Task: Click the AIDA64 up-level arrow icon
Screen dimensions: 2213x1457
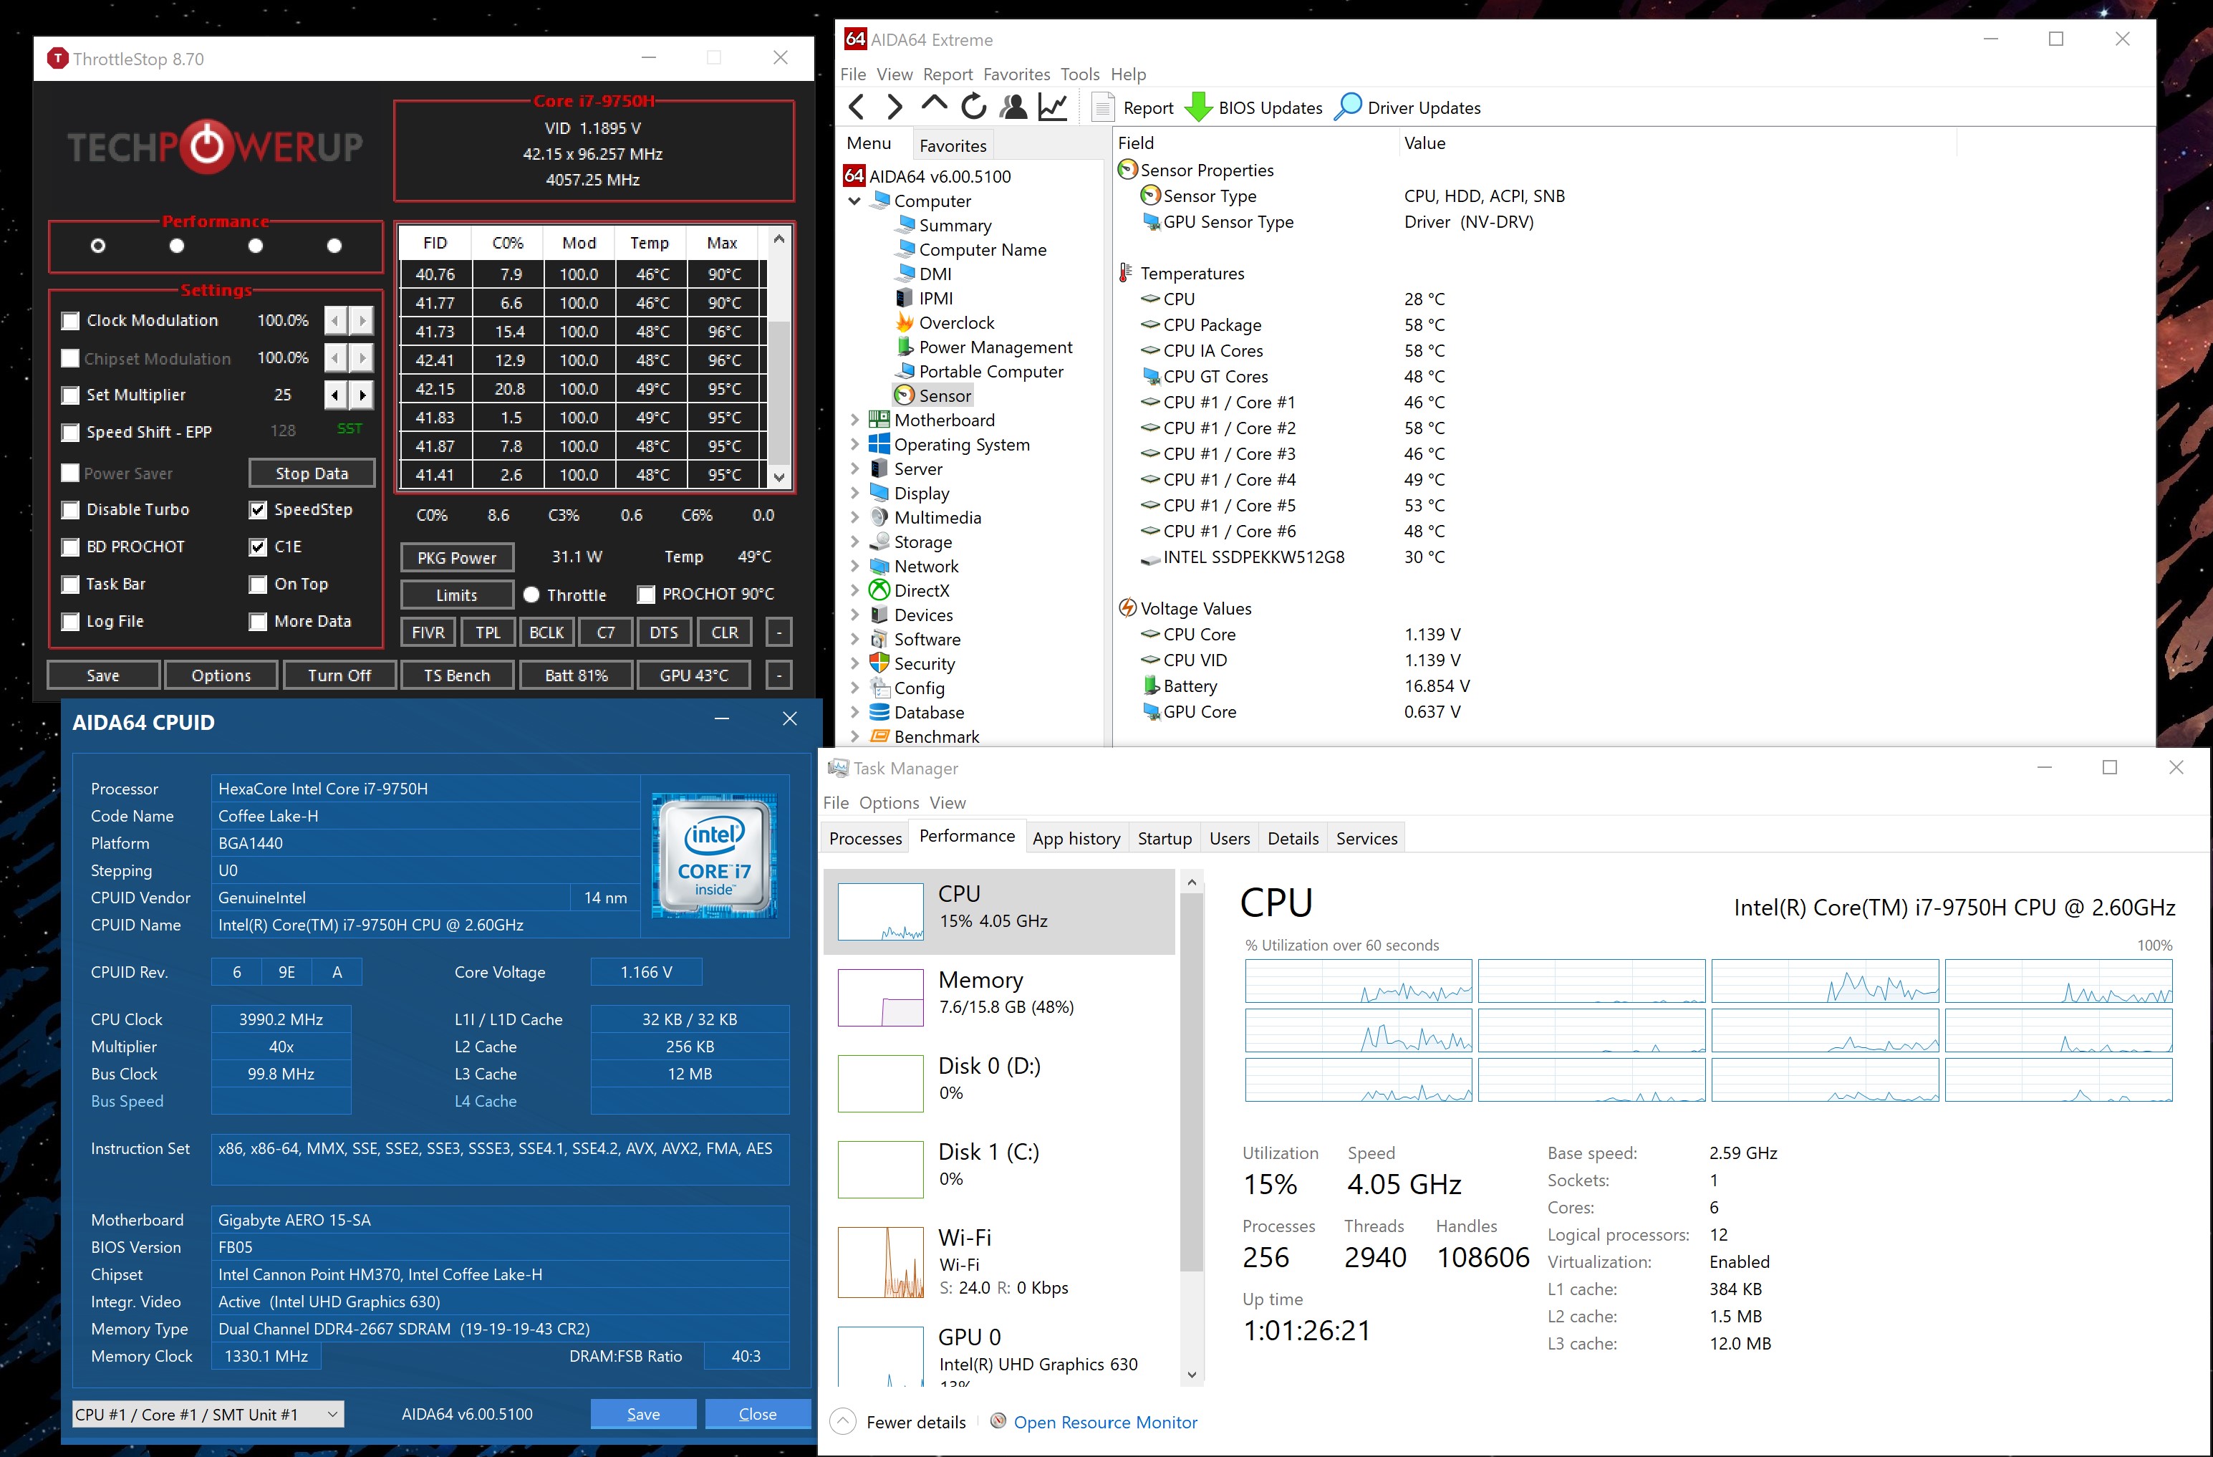Action: pyautogui.click(x=934, y=105)
